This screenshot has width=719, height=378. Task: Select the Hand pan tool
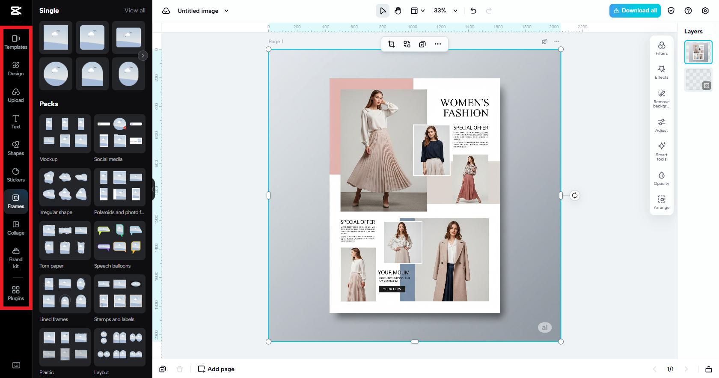click(x=398, y=11)
